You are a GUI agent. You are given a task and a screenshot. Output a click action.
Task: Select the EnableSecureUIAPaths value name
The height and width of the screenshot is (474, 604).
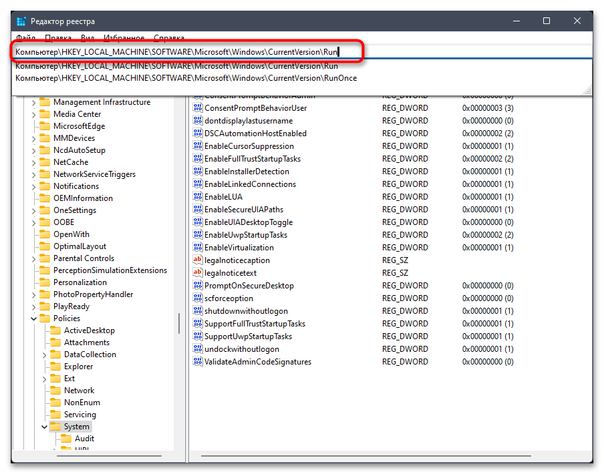[x=244, y=210]
